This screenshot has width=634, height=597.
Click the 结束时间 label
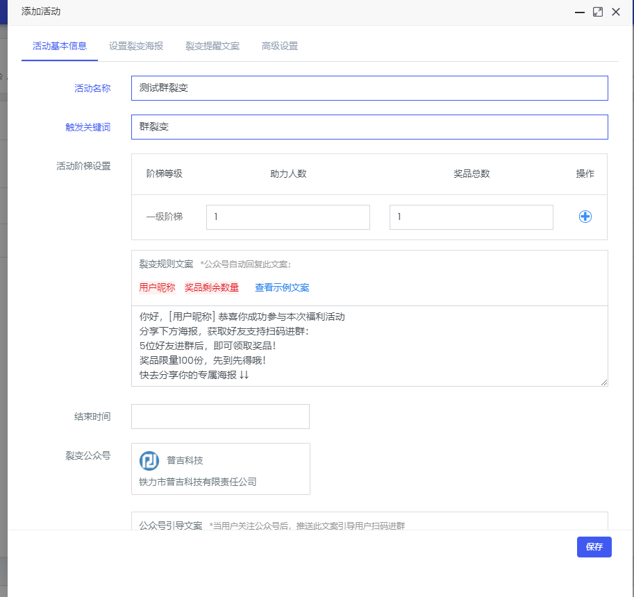(92, 417)
